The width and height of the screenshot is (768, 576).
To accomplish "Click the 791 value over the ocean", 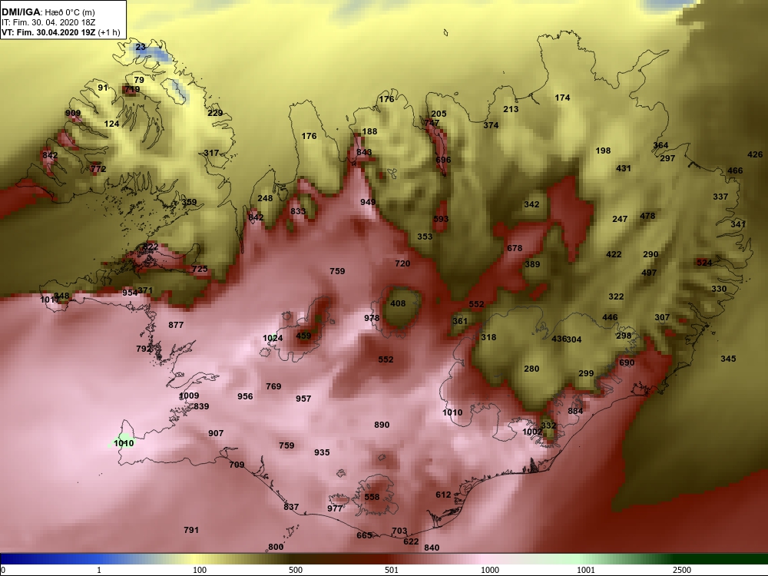I will (191, 529).
